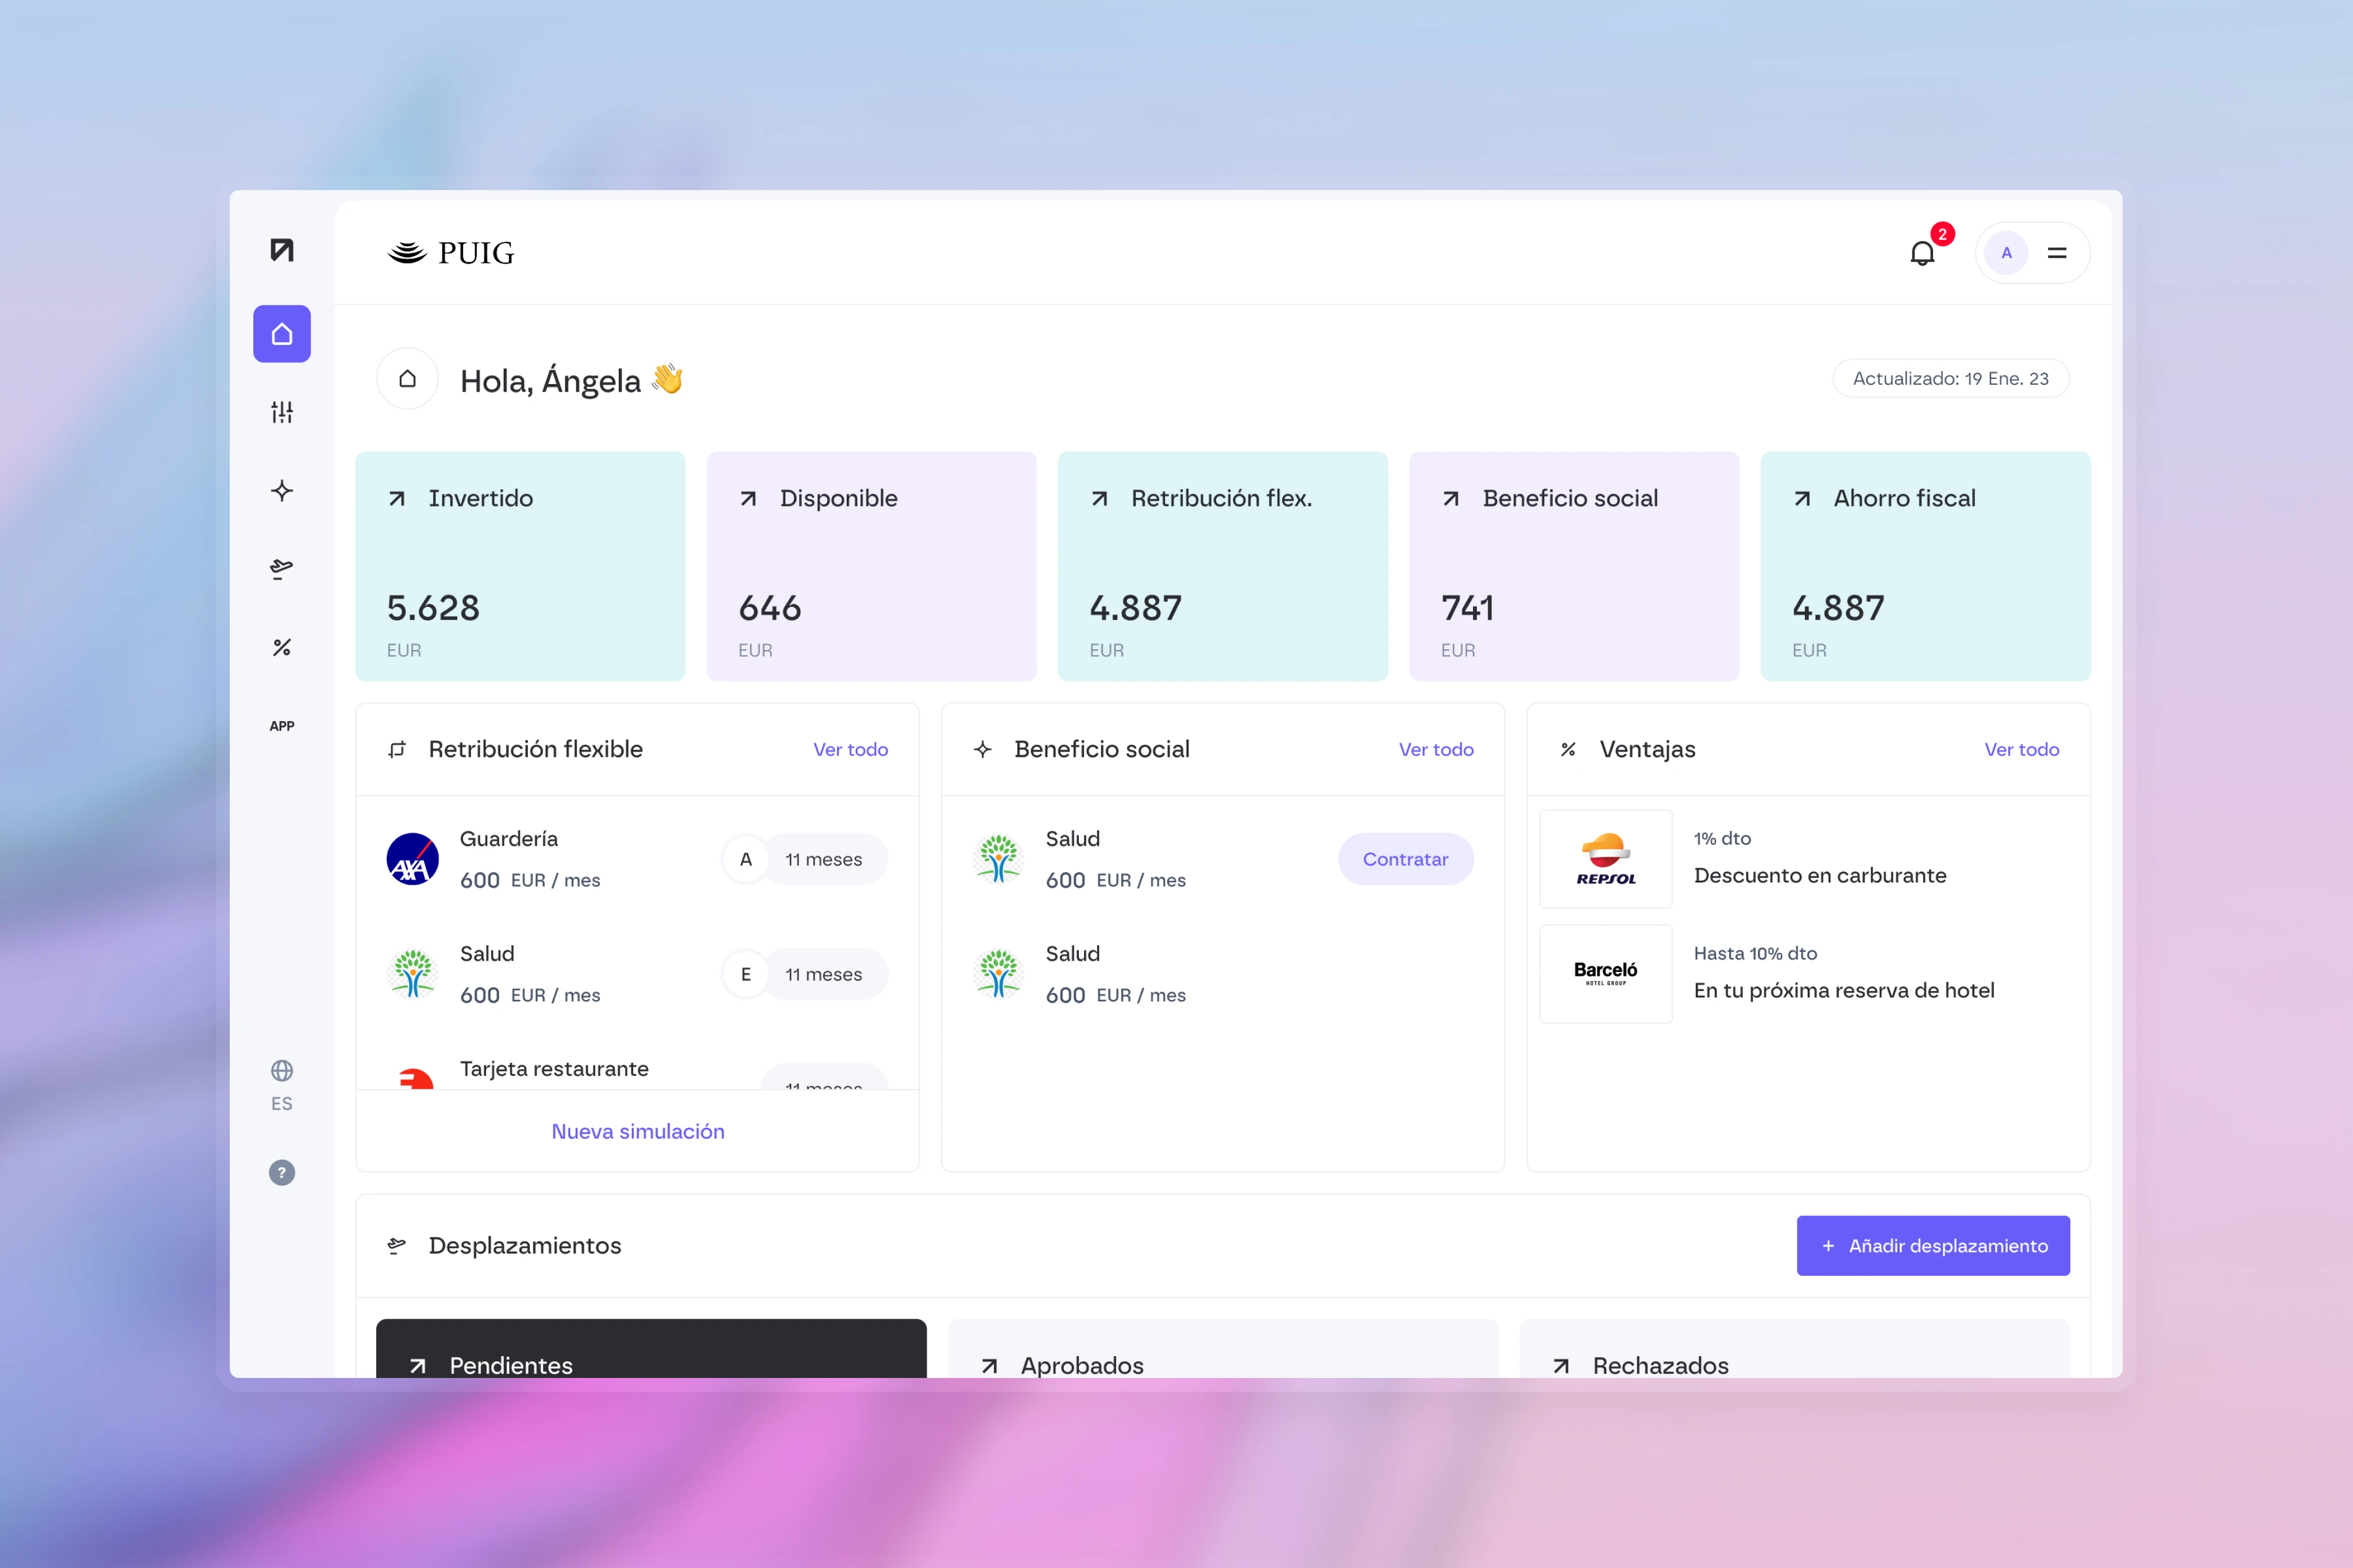Open the Home page from the sidebar

point(282,334)
